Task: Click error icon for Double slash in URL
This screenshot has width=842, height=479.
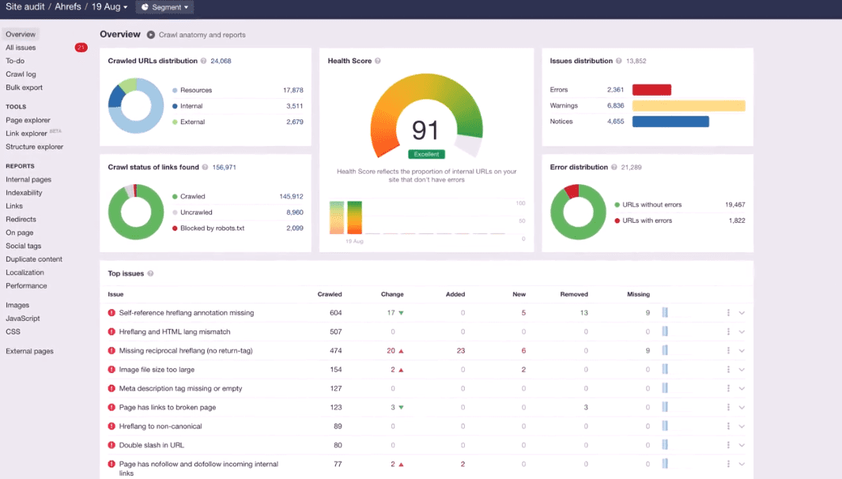Action: pos(111,445)
